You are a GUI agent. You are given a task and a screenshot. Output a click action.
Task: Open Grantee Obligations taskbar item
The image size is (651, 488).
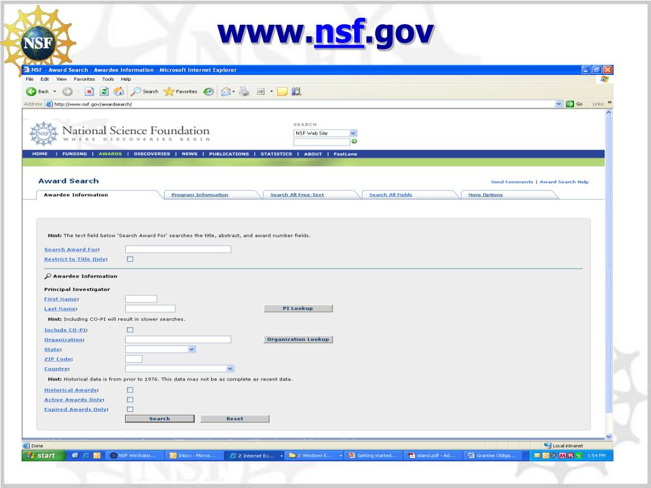click(493, 455)
